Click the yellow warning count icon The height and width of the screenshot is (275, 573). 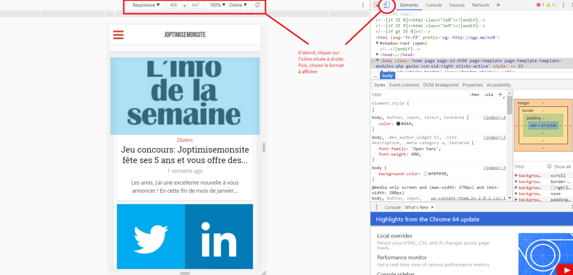pos(550,5)
